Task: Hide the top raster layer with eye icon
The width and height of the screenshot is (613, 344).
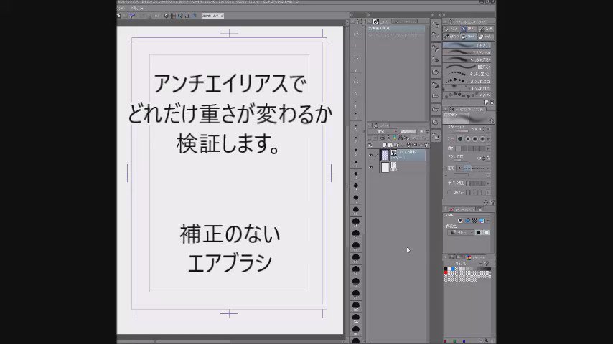Action: point(370,155)
